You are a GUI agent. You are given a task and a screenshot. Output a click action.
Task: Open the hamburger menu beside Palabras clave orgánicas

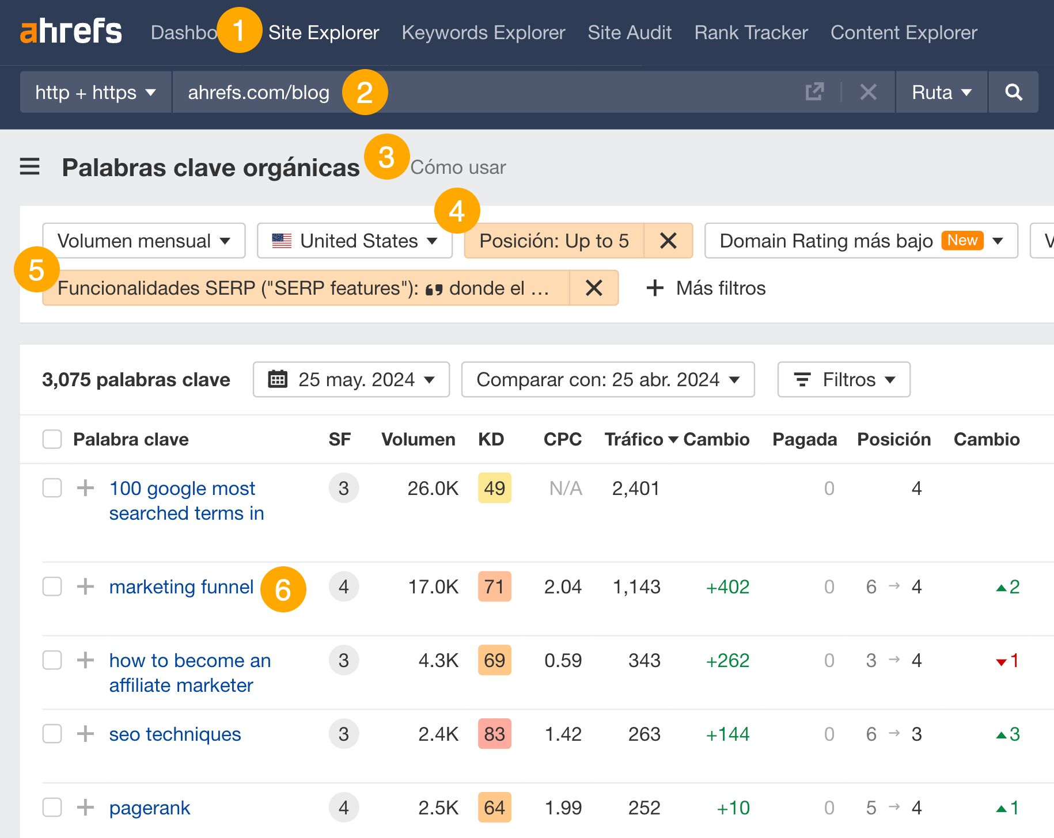tap(29, 167)
